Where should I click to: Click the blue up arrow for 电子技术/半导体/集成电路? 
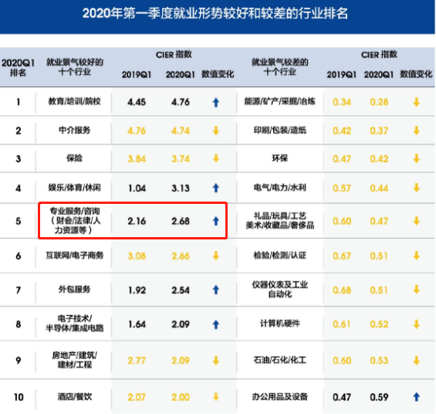[216, 324]
